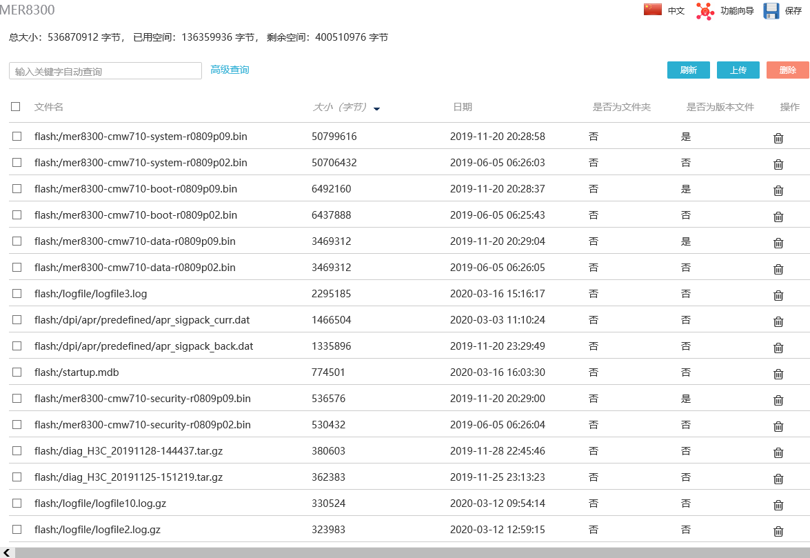
Task: Click the 是否为版本文件 column header
Action: pyautogui.click(x=720, y=107)
